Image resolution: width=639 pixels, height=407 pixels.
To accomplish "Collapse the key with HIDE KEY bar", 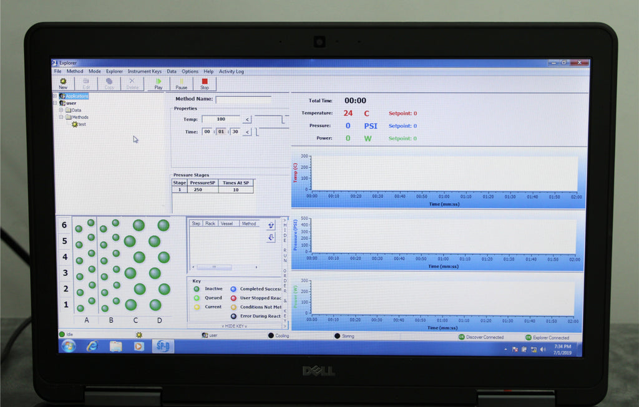I will coord(235,326).
